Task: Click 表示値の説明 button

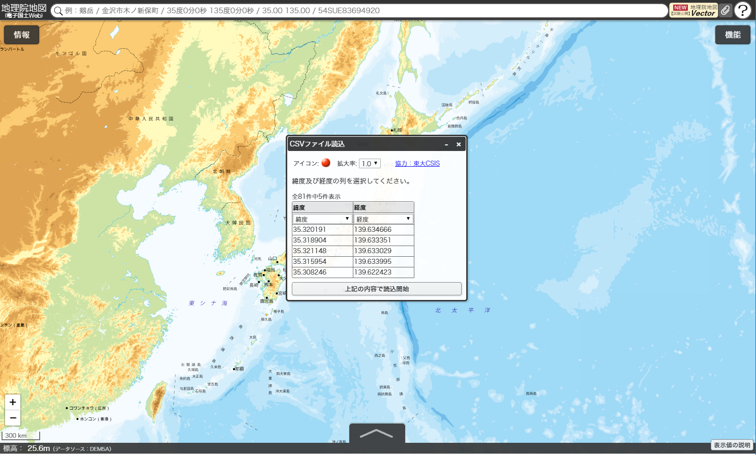Action: tap(732, 445)
